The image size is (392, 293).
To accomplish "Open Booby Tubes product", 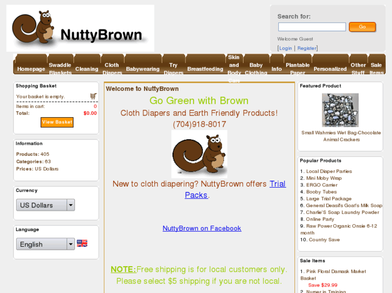I will [x=321, y=192].
